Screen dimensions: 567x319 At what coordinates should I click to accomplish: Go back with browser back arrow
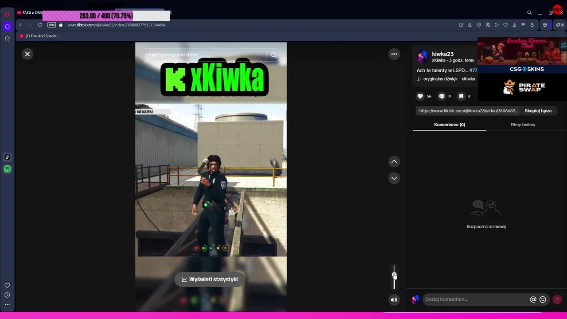pyautogui.click(x=20, y=25)
